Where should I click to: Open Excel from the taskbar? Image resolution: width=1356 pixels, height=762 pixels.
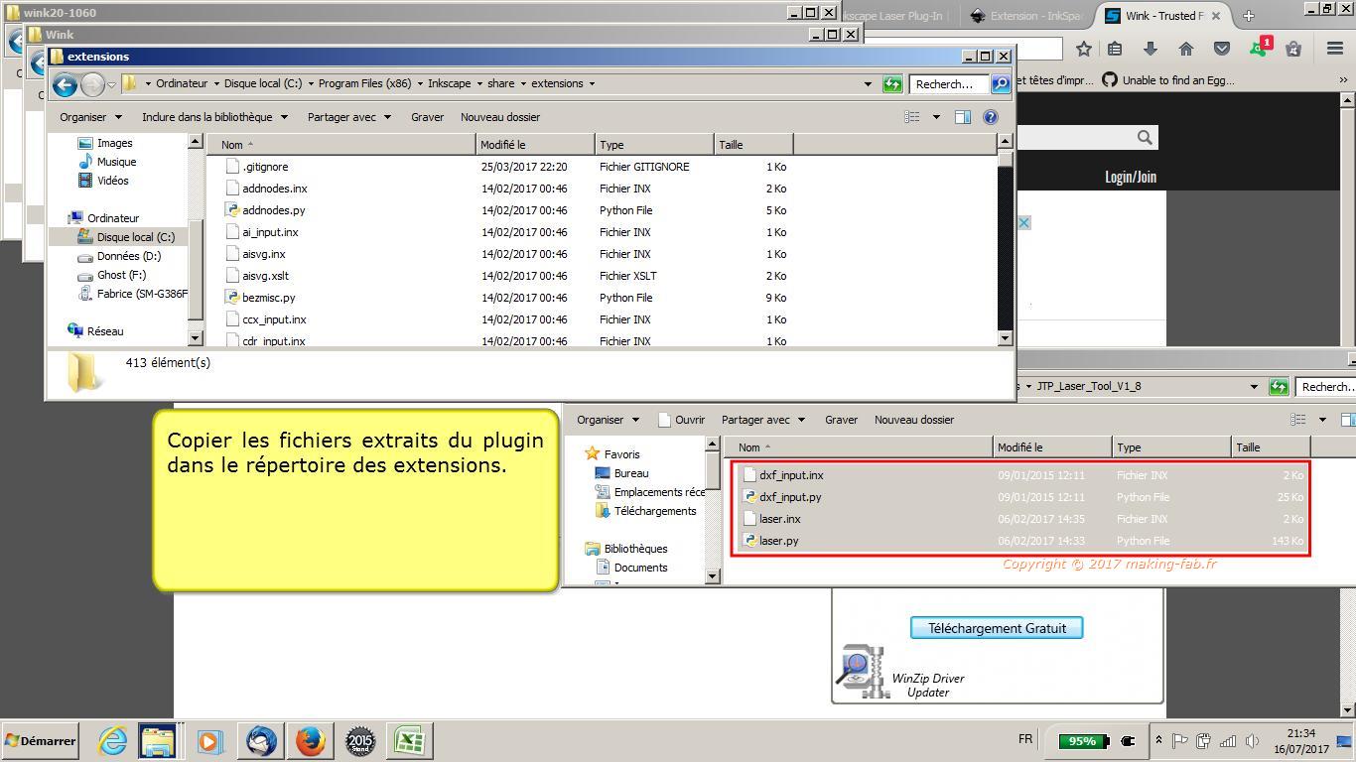pyautogui.click(x=409, y=740)
